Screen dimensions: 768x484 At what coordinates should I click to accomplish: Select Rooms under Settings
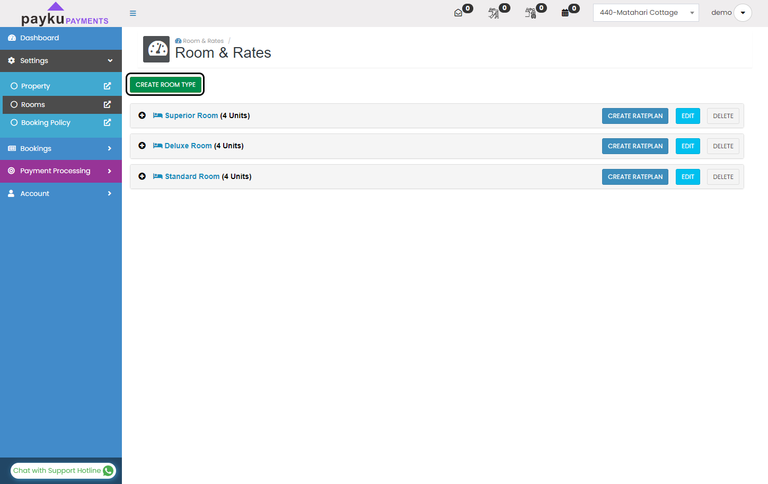pos(61,104)
